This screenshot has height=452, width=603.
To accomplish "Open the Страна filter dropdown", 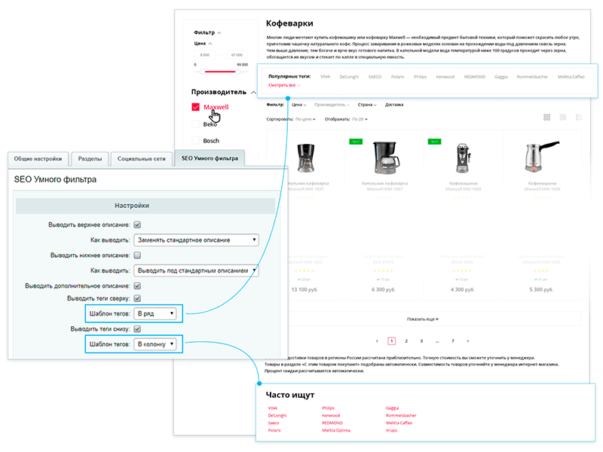I will (x=367, y=105).
